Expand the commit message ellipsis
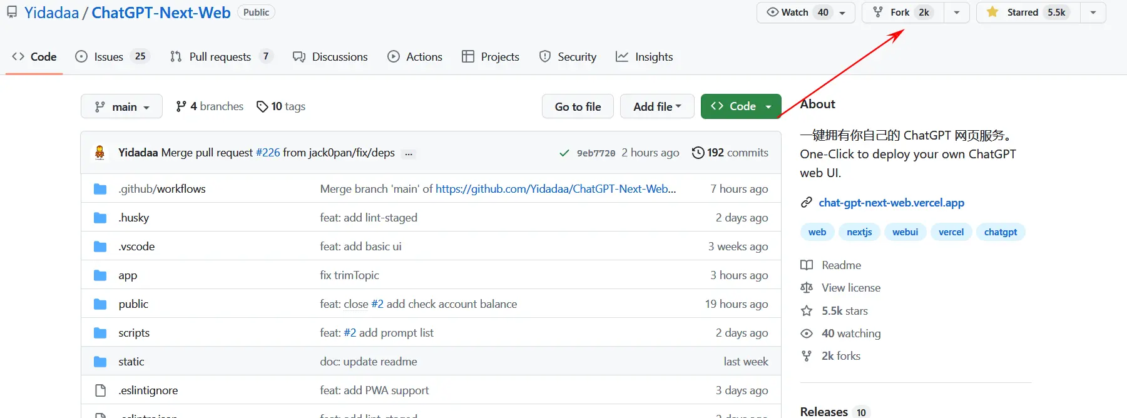The width and height of the screenshot is (1127, 418). [x=409, y=153]
